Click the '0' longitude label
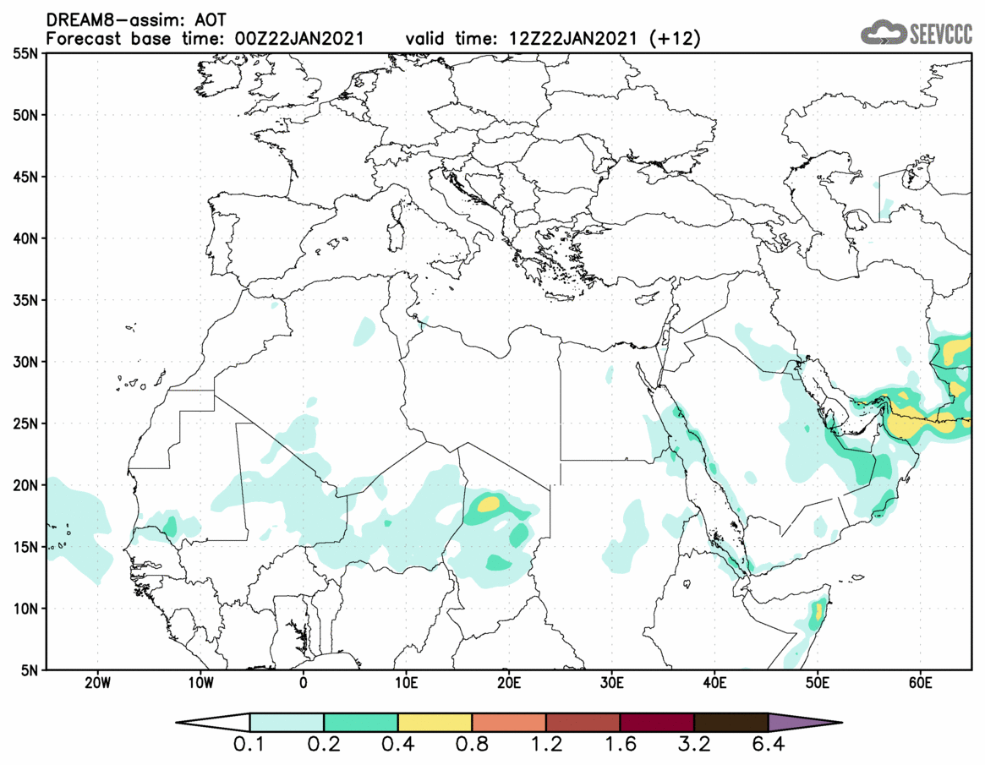 304,683
